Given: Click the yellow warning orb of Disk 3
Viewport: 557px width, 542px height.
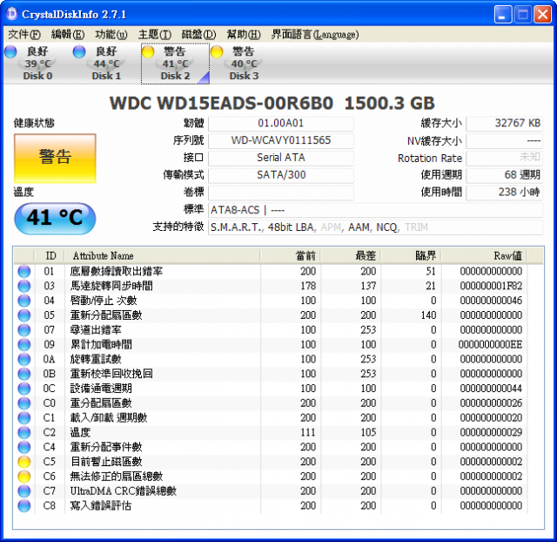Looking at the screenshot, I should click(217, 51).
